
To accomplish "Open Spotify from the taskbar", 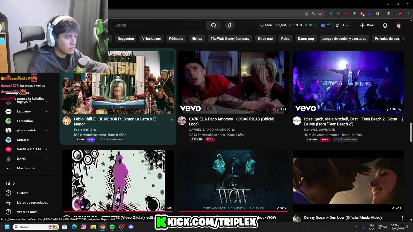I will pyautogui.click(x=112, y=227).
